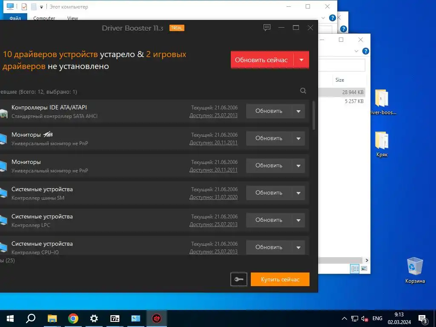Open the View tab in Explorer ribbon

coord(72,18)
